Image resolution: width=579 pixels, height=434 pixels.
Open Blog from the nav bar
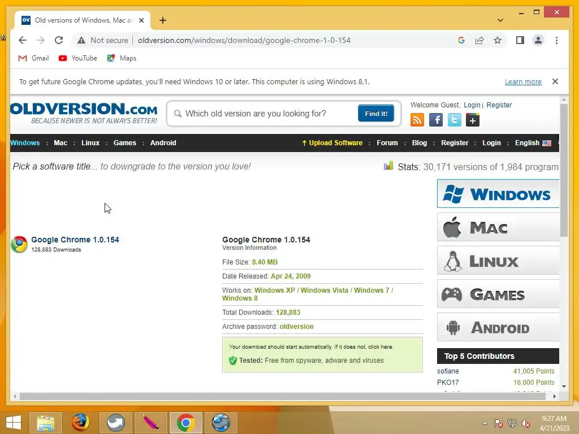pos(419,143)
